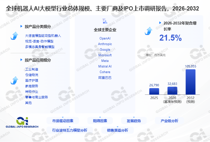Click the 2026 (基准年预测) axis label
Image resolution: width=210 pixels, height=142 pixels.
[x=172, y=100]
